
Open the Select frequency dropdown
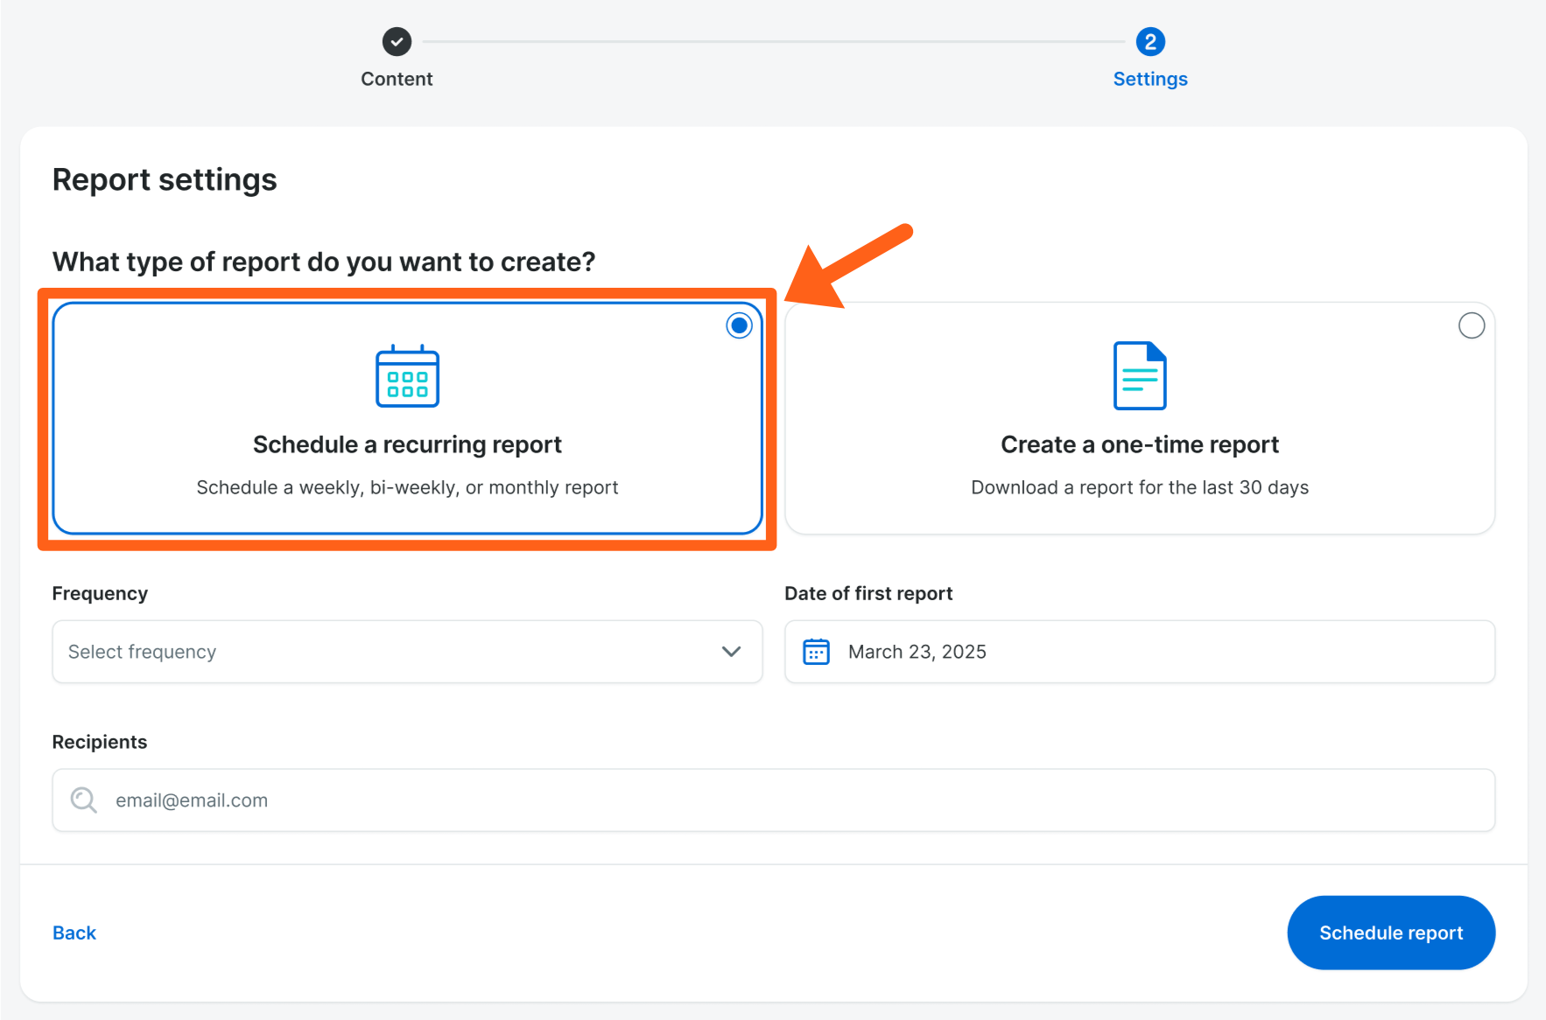coord(385,652)
